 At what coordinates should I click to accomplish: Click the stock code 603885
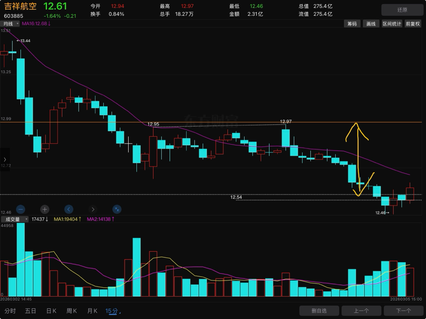pyautogui.click(x=14, y=16)
